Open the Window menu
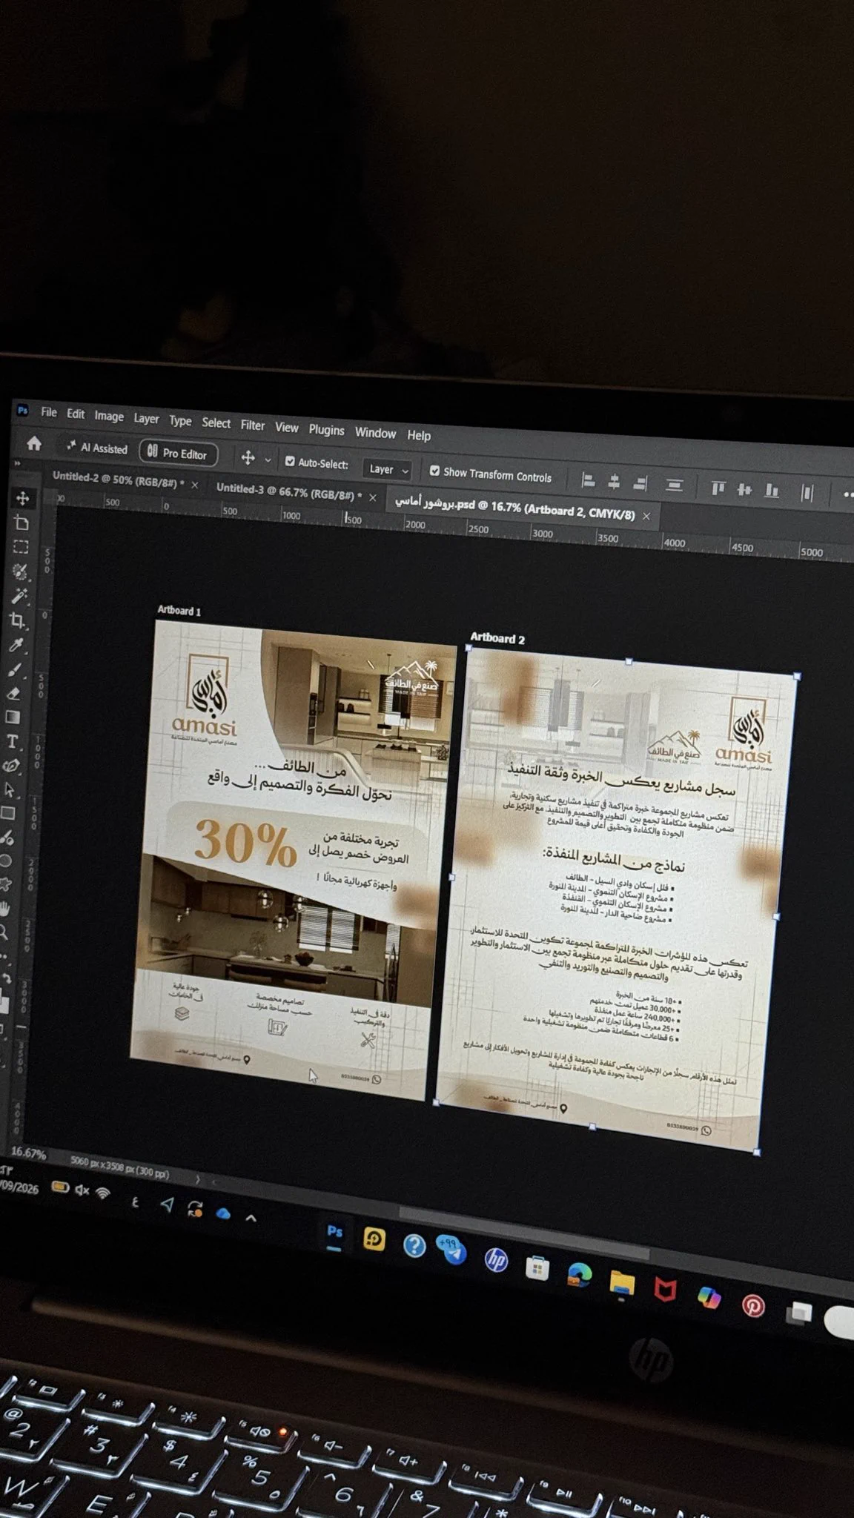 pyautogui.click(x=376, y=433)
